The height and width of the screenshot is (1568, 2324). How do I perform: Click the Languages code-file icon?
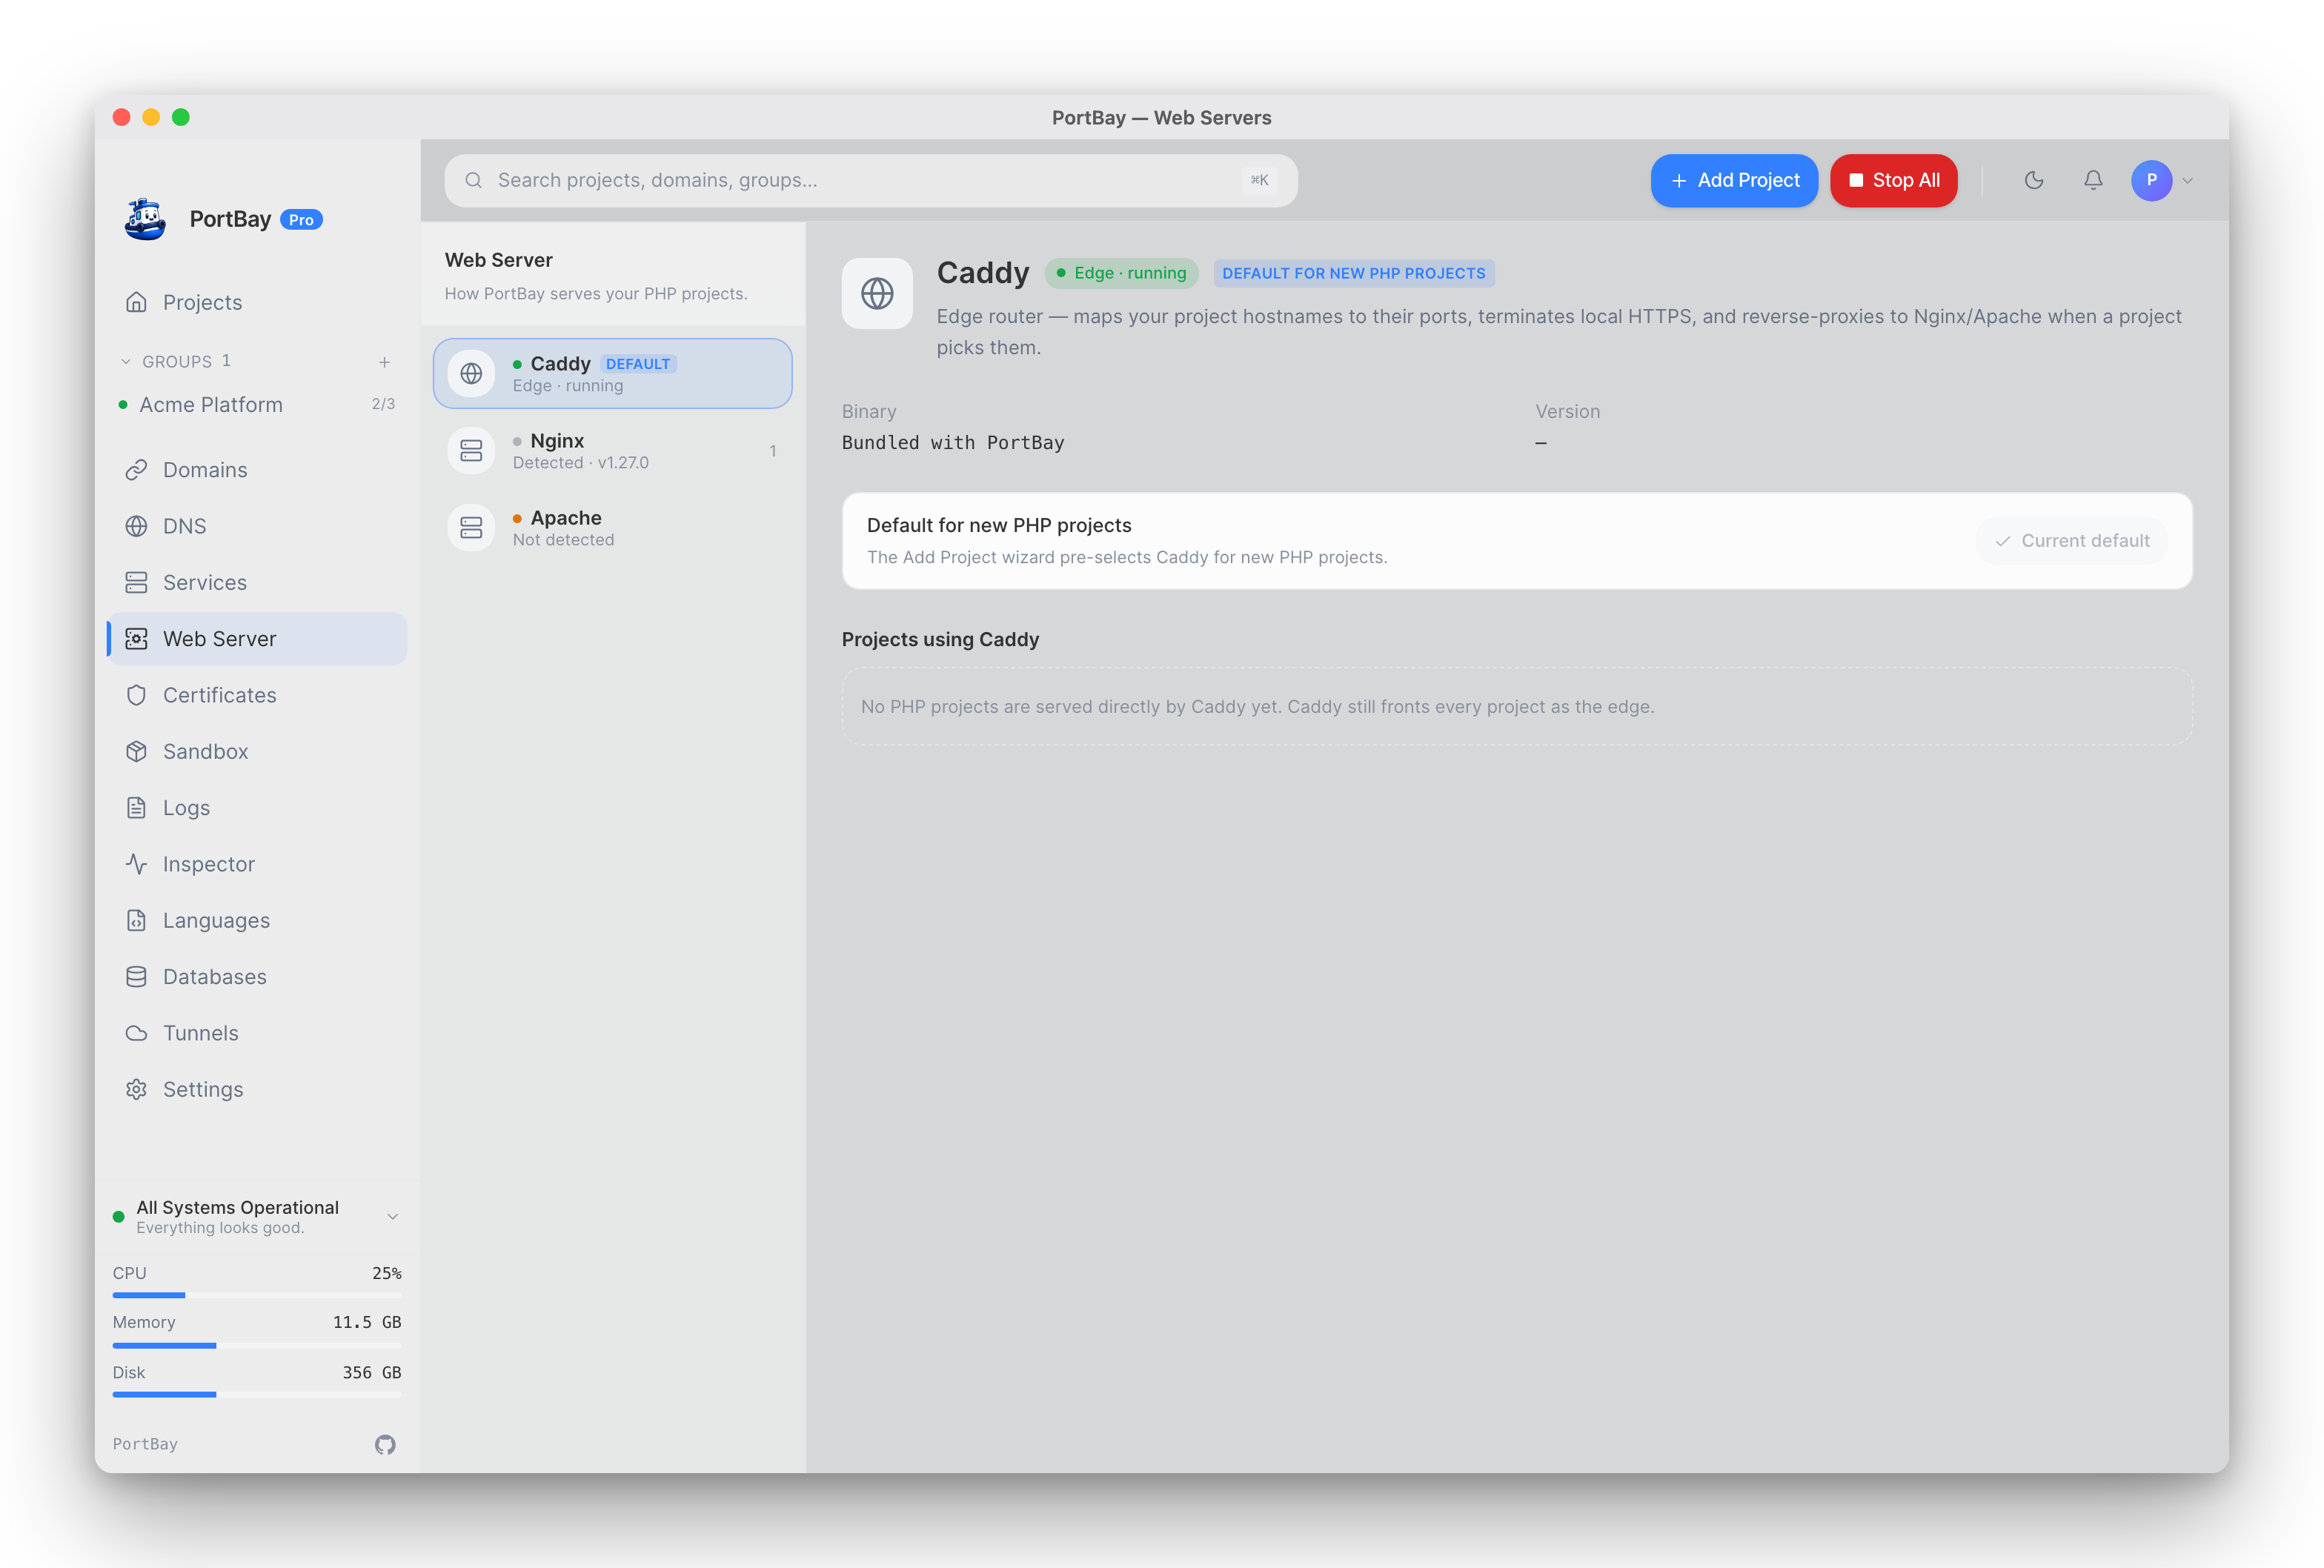137,920
